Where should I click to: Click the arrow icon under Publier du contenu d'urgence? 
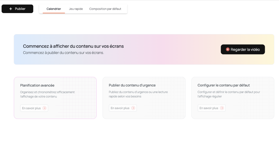pos(133,108)
